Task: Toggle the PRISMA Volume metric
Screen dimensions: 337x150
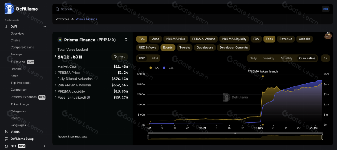Action: click(204, 39)
